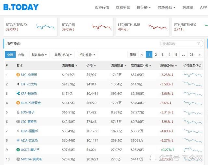Viewport: 208px width, 165px height.
Task: Open the ADA-艾达币 link
Action: click(x=29, y=141)
